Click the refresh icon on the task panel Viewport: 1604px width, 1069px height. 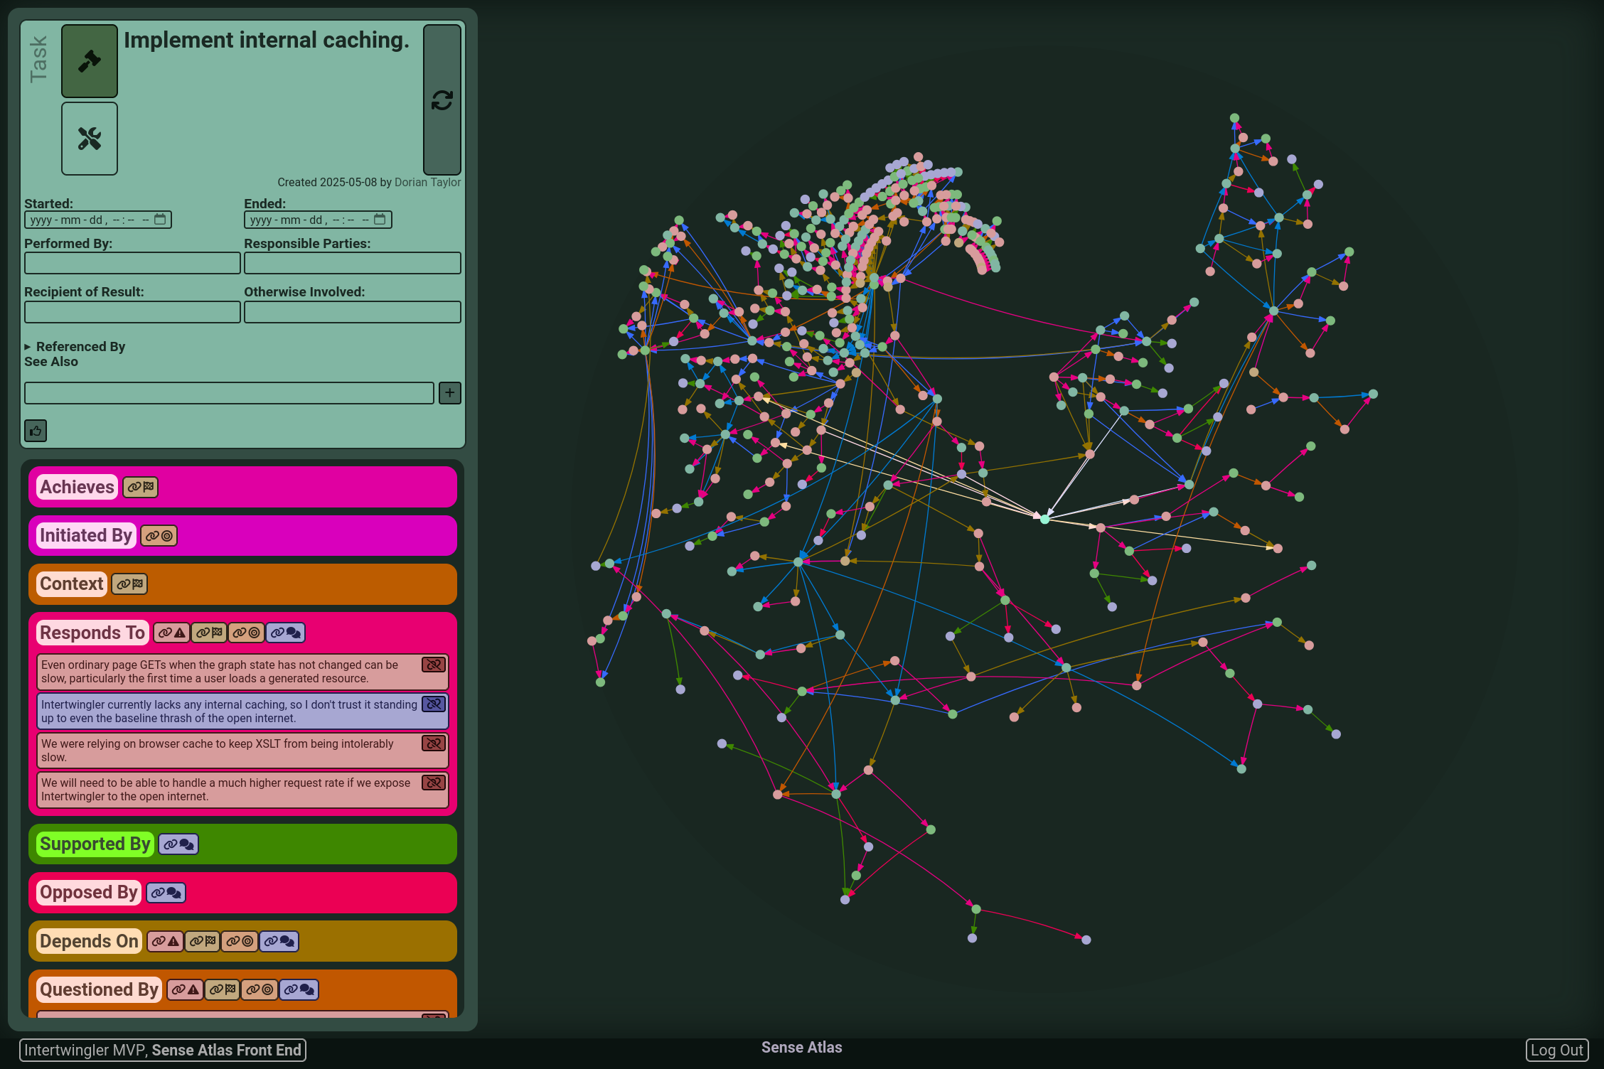click(x=442, y=100)
